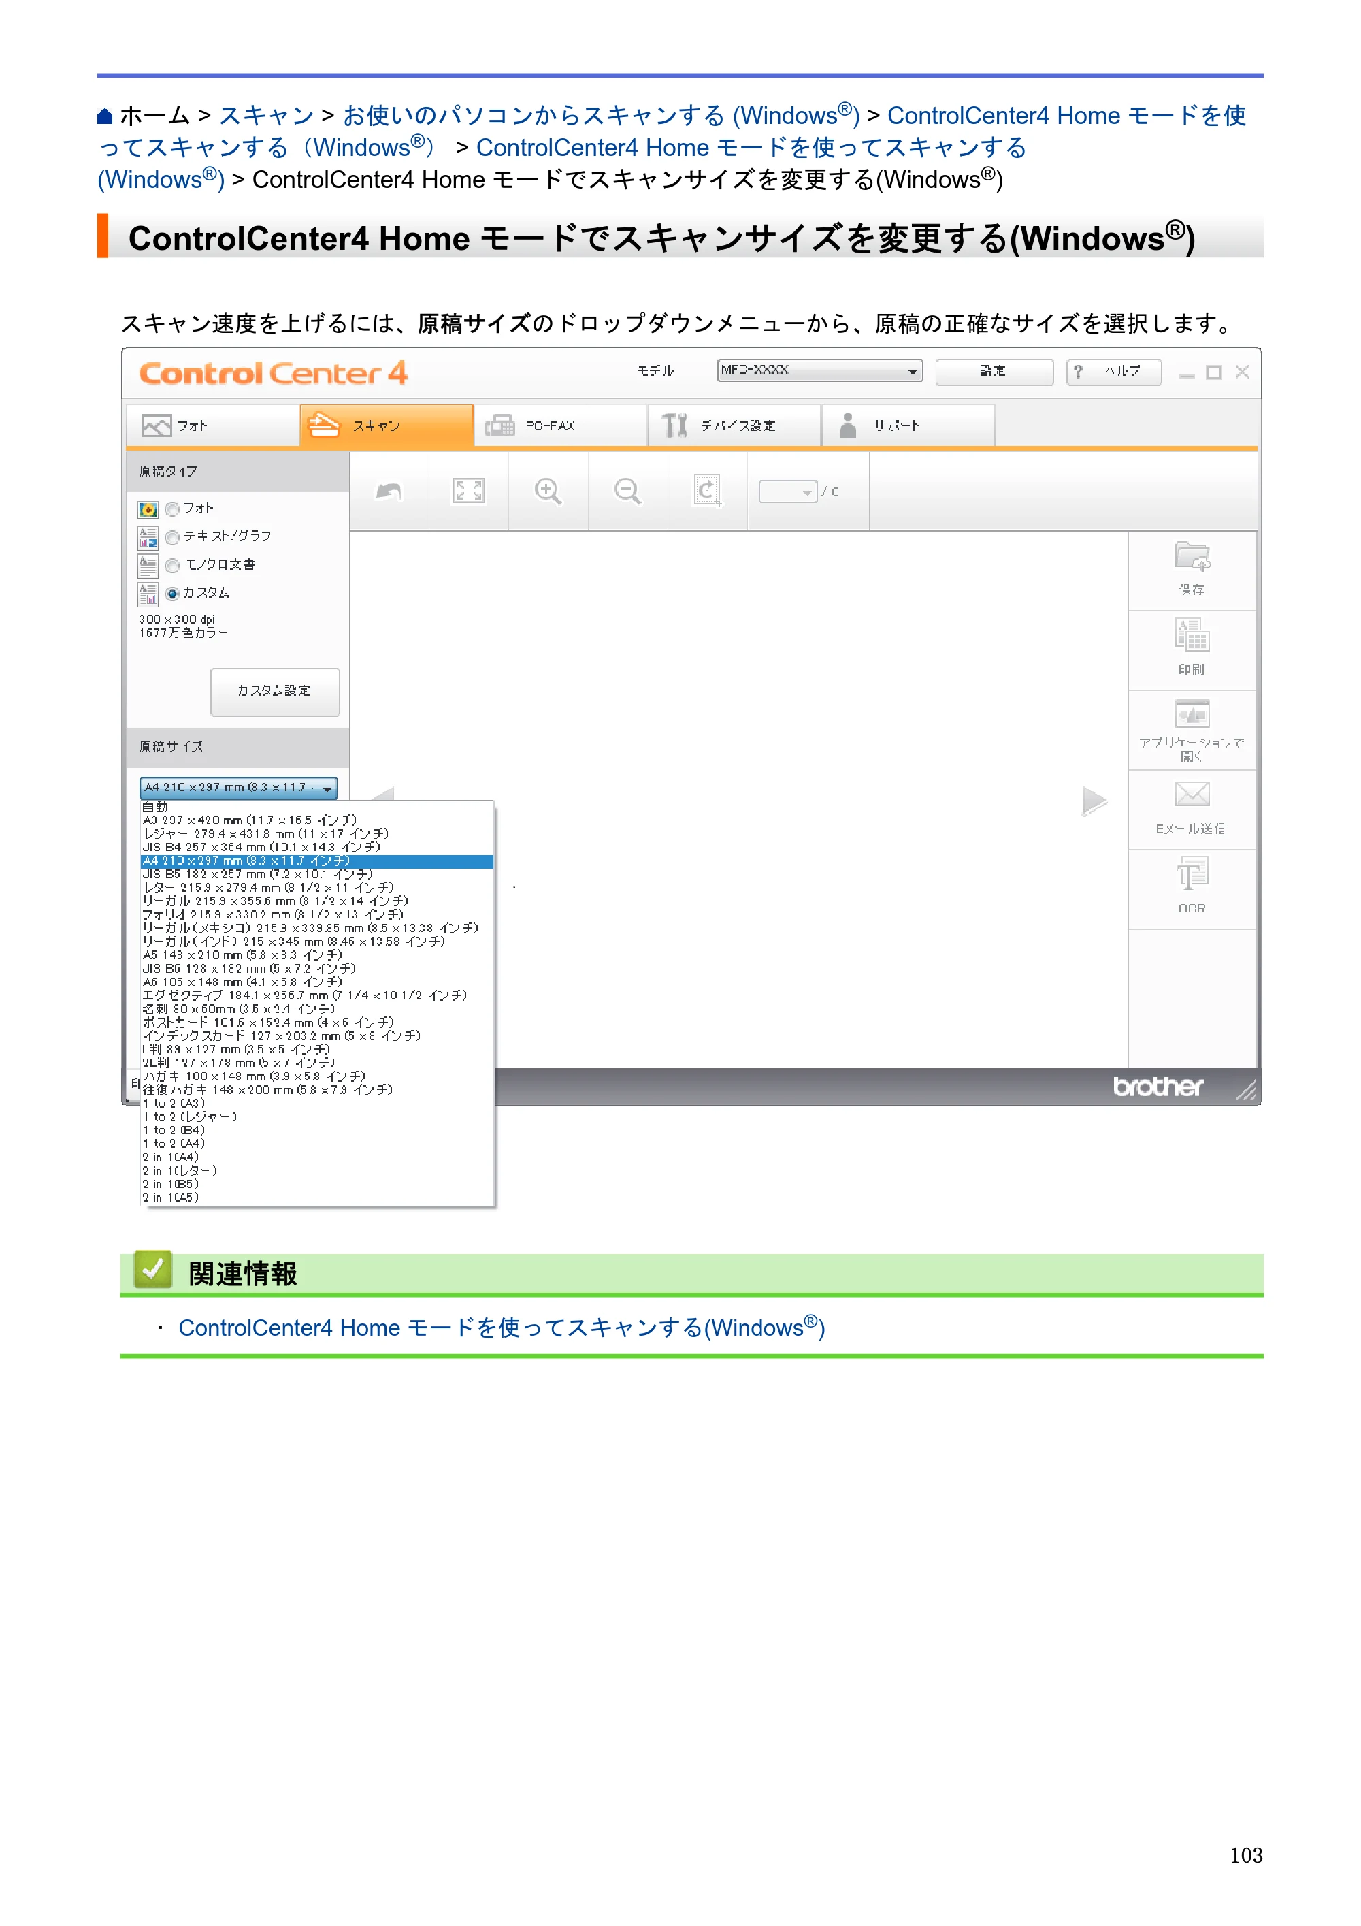Click the OCR icon
Image resolution: width=1361 pixels, height=1926 pixels.
pyautogui.click(x=1192, y=874)
